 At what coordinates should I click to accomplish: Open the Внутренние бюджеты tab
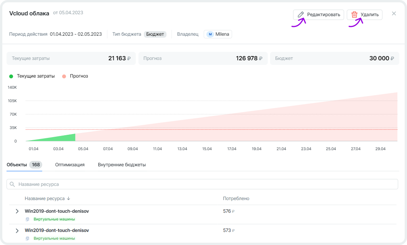coord(122,165)
